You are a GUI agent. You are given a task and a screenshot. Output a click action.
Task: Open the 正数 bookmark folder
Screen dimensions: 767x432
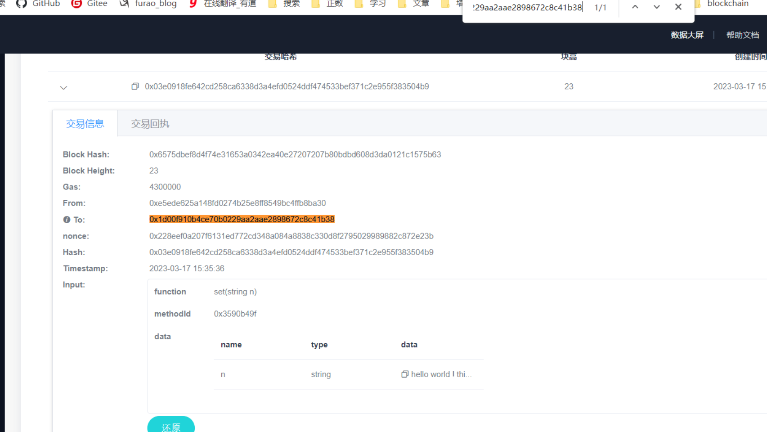[327, 4]
